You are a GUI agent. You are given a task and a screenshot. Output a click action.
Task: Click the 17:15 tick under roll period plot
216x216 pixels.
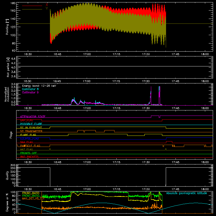[x=116, y=81]
